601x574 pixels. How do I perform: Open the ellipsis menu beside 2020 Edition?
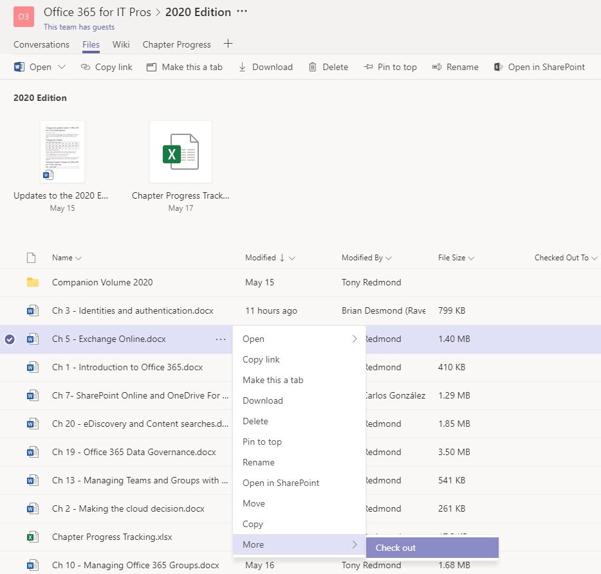(242, 12)
